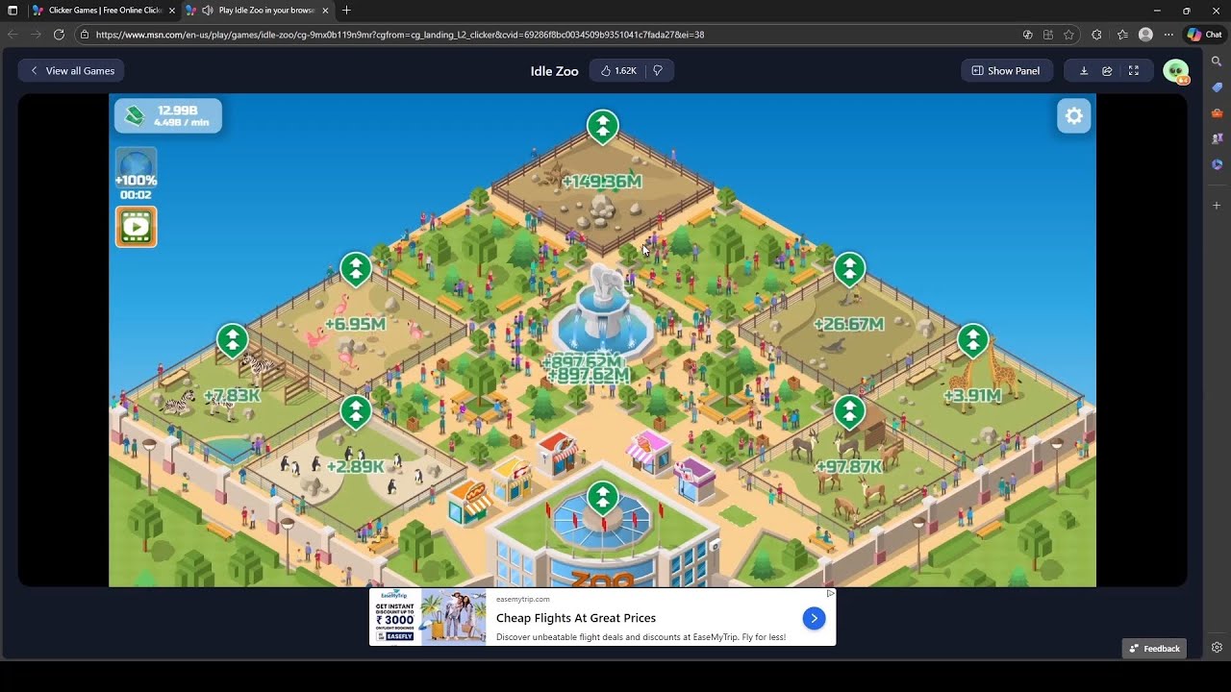Close the Play Idle Zoo tab

[325, 10]
